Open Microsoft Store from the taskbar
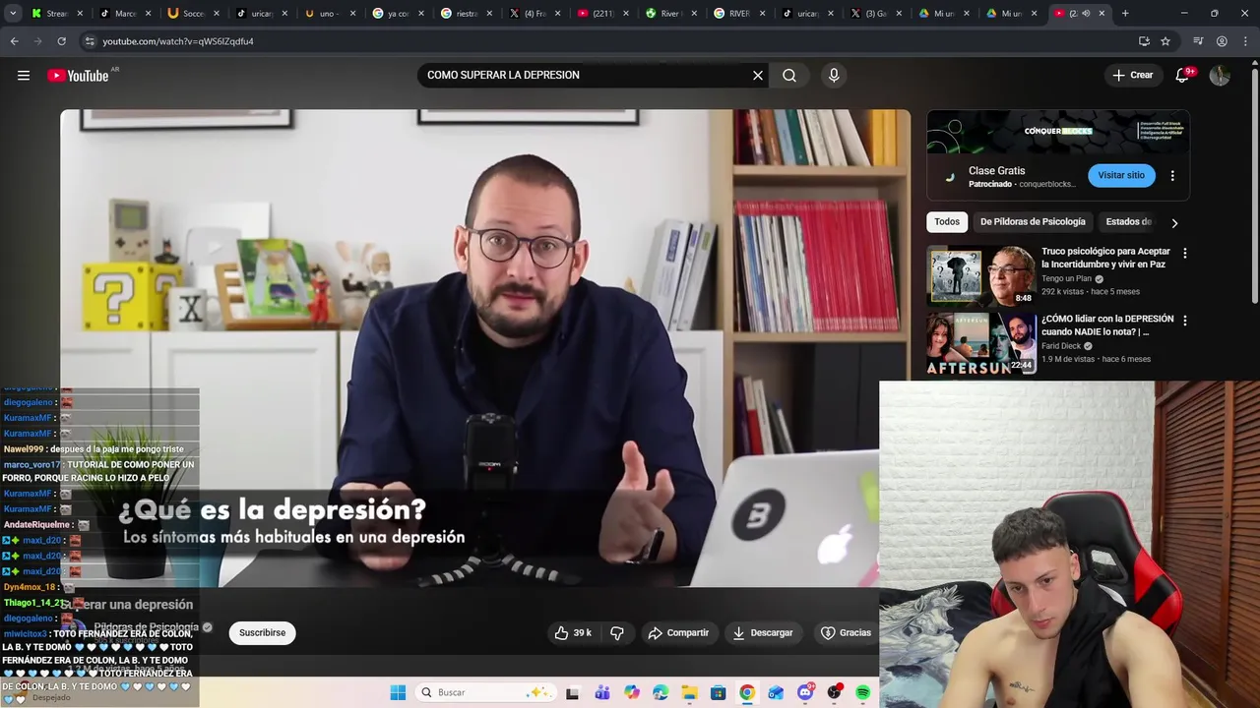The height and width of the screenshot is (708, 1260). (719, 692)
